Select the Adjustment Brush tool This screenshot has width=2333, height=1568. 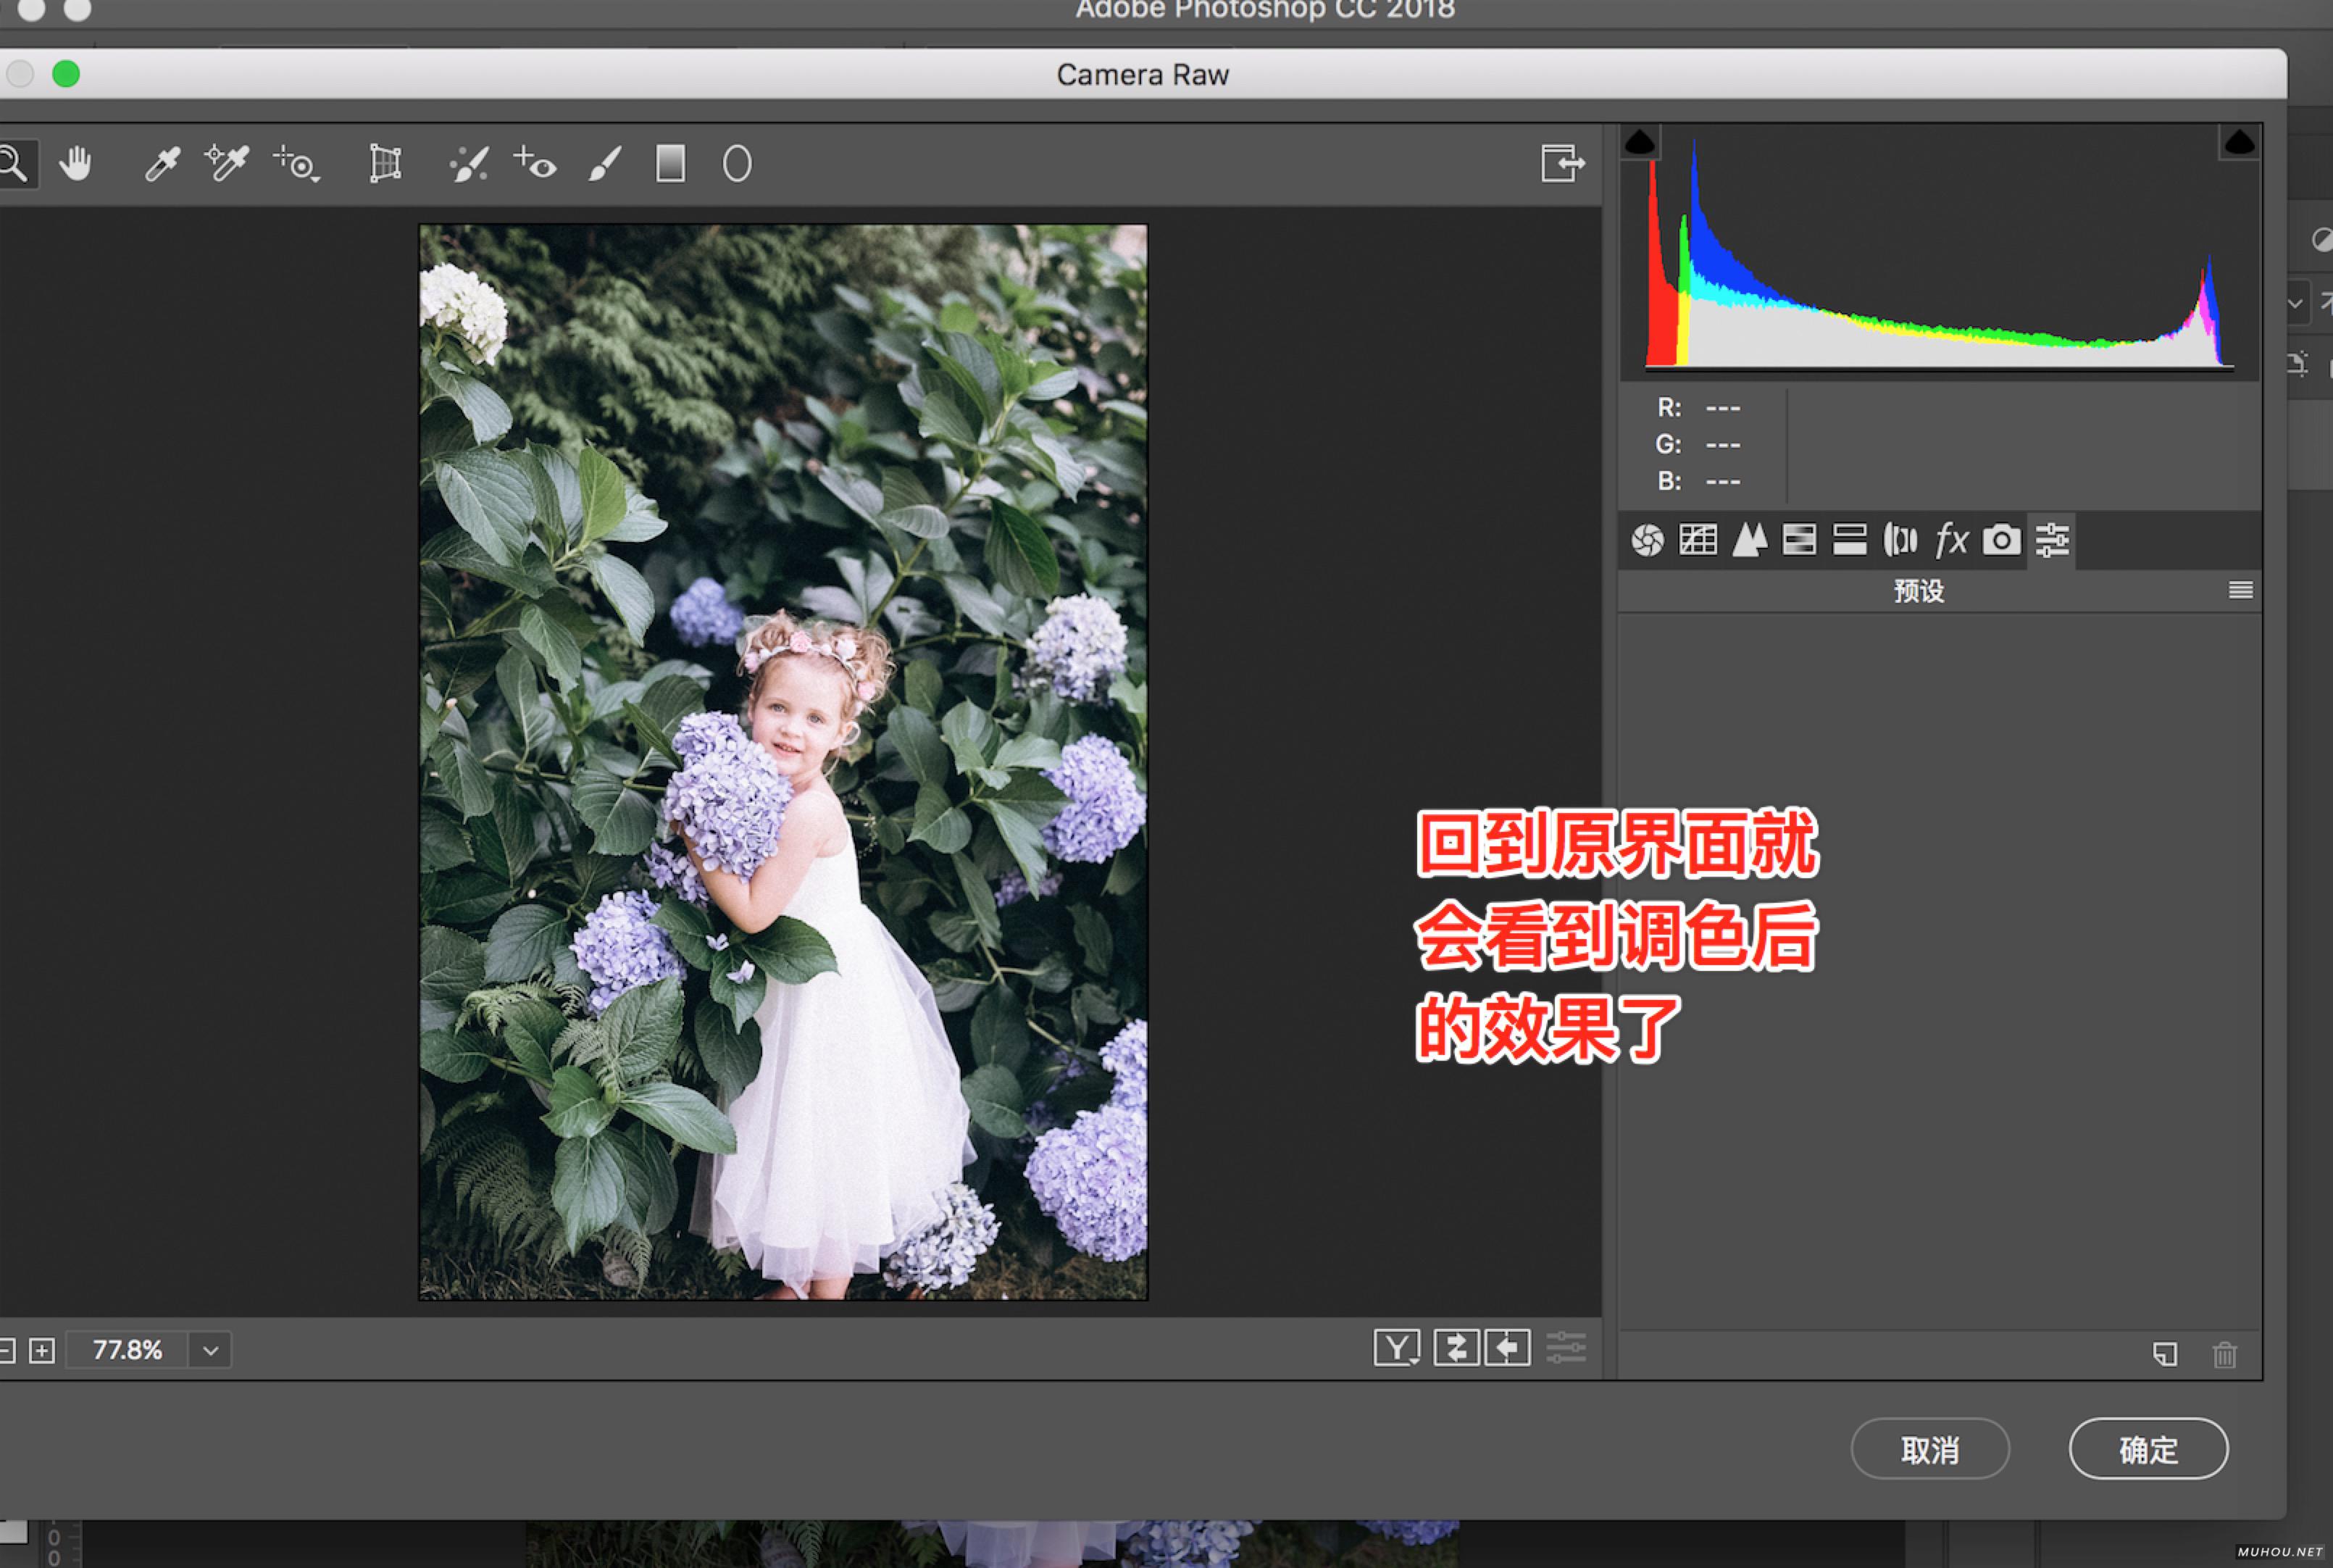(x=604, y=163)
